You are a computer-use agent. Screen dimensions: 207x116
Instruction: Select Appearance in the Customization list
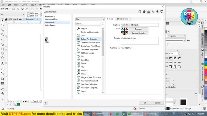50,16
